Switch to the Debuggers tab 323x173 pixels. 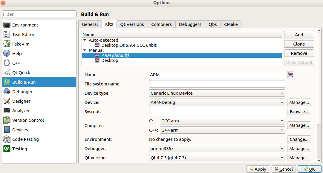click(x=190, y=24)
